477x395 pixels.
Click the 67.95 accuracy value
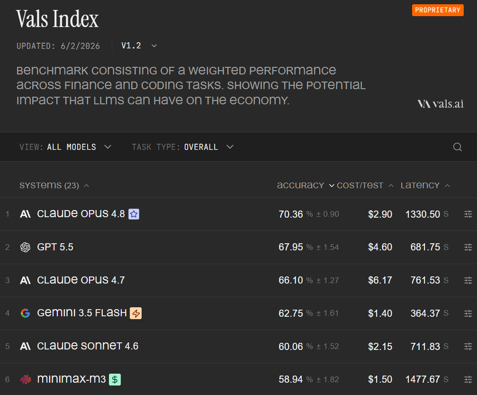pos(290,247)
